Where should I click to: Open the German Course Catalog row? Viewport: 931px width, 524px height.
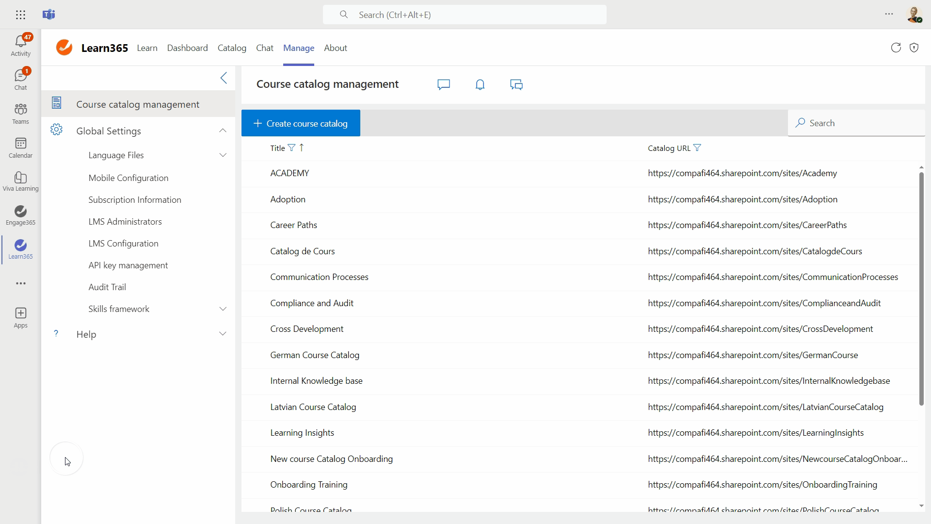pos(579,355)
